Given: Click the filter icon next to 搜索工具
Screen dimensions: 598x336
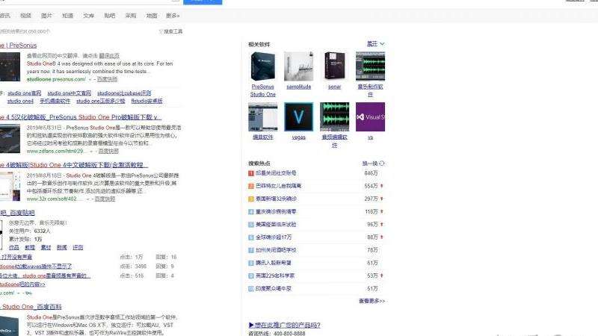Looking at the screenshot, I should [x=161, y=31].
